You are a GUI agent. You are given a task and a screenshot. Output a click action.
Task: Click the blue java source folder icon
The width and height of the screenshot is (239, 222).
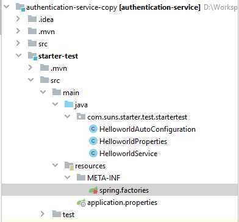point(69,105)
